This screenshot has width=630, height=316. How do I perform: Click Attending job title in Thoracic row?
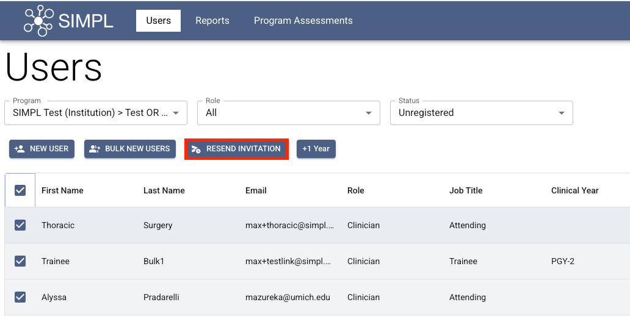point(467,225)
